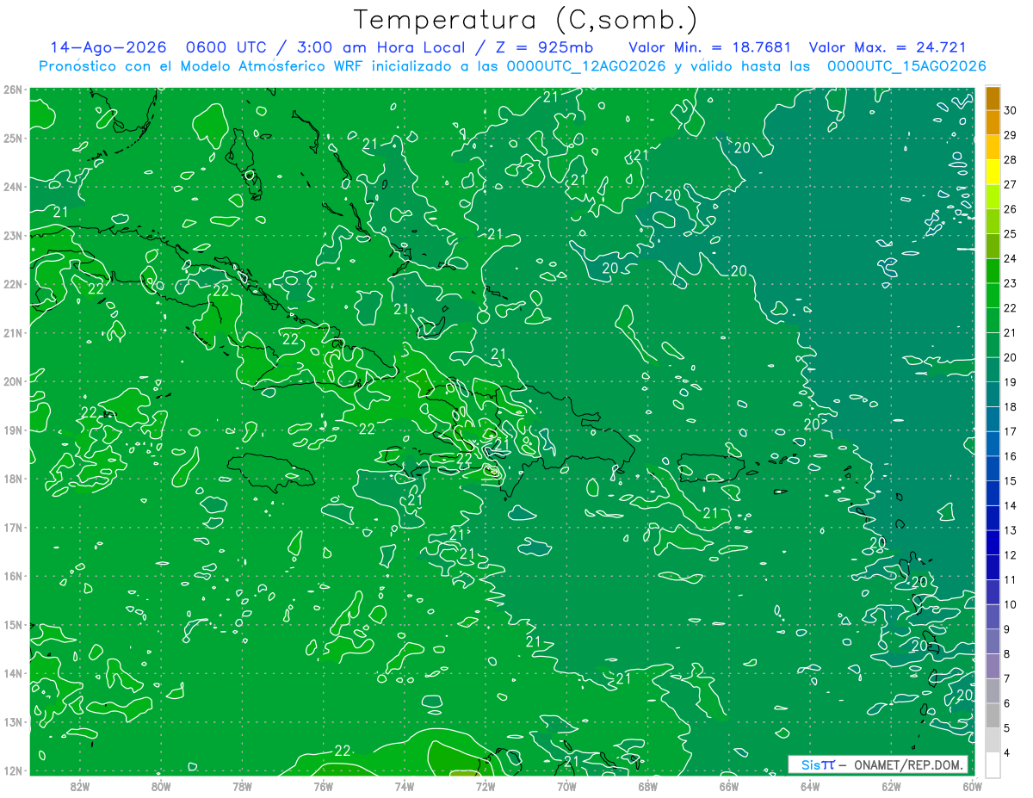Screen dimensions: 1033x798
Task: Click the bright yellow swatch between 27 and 28
Action: point(993,171)
